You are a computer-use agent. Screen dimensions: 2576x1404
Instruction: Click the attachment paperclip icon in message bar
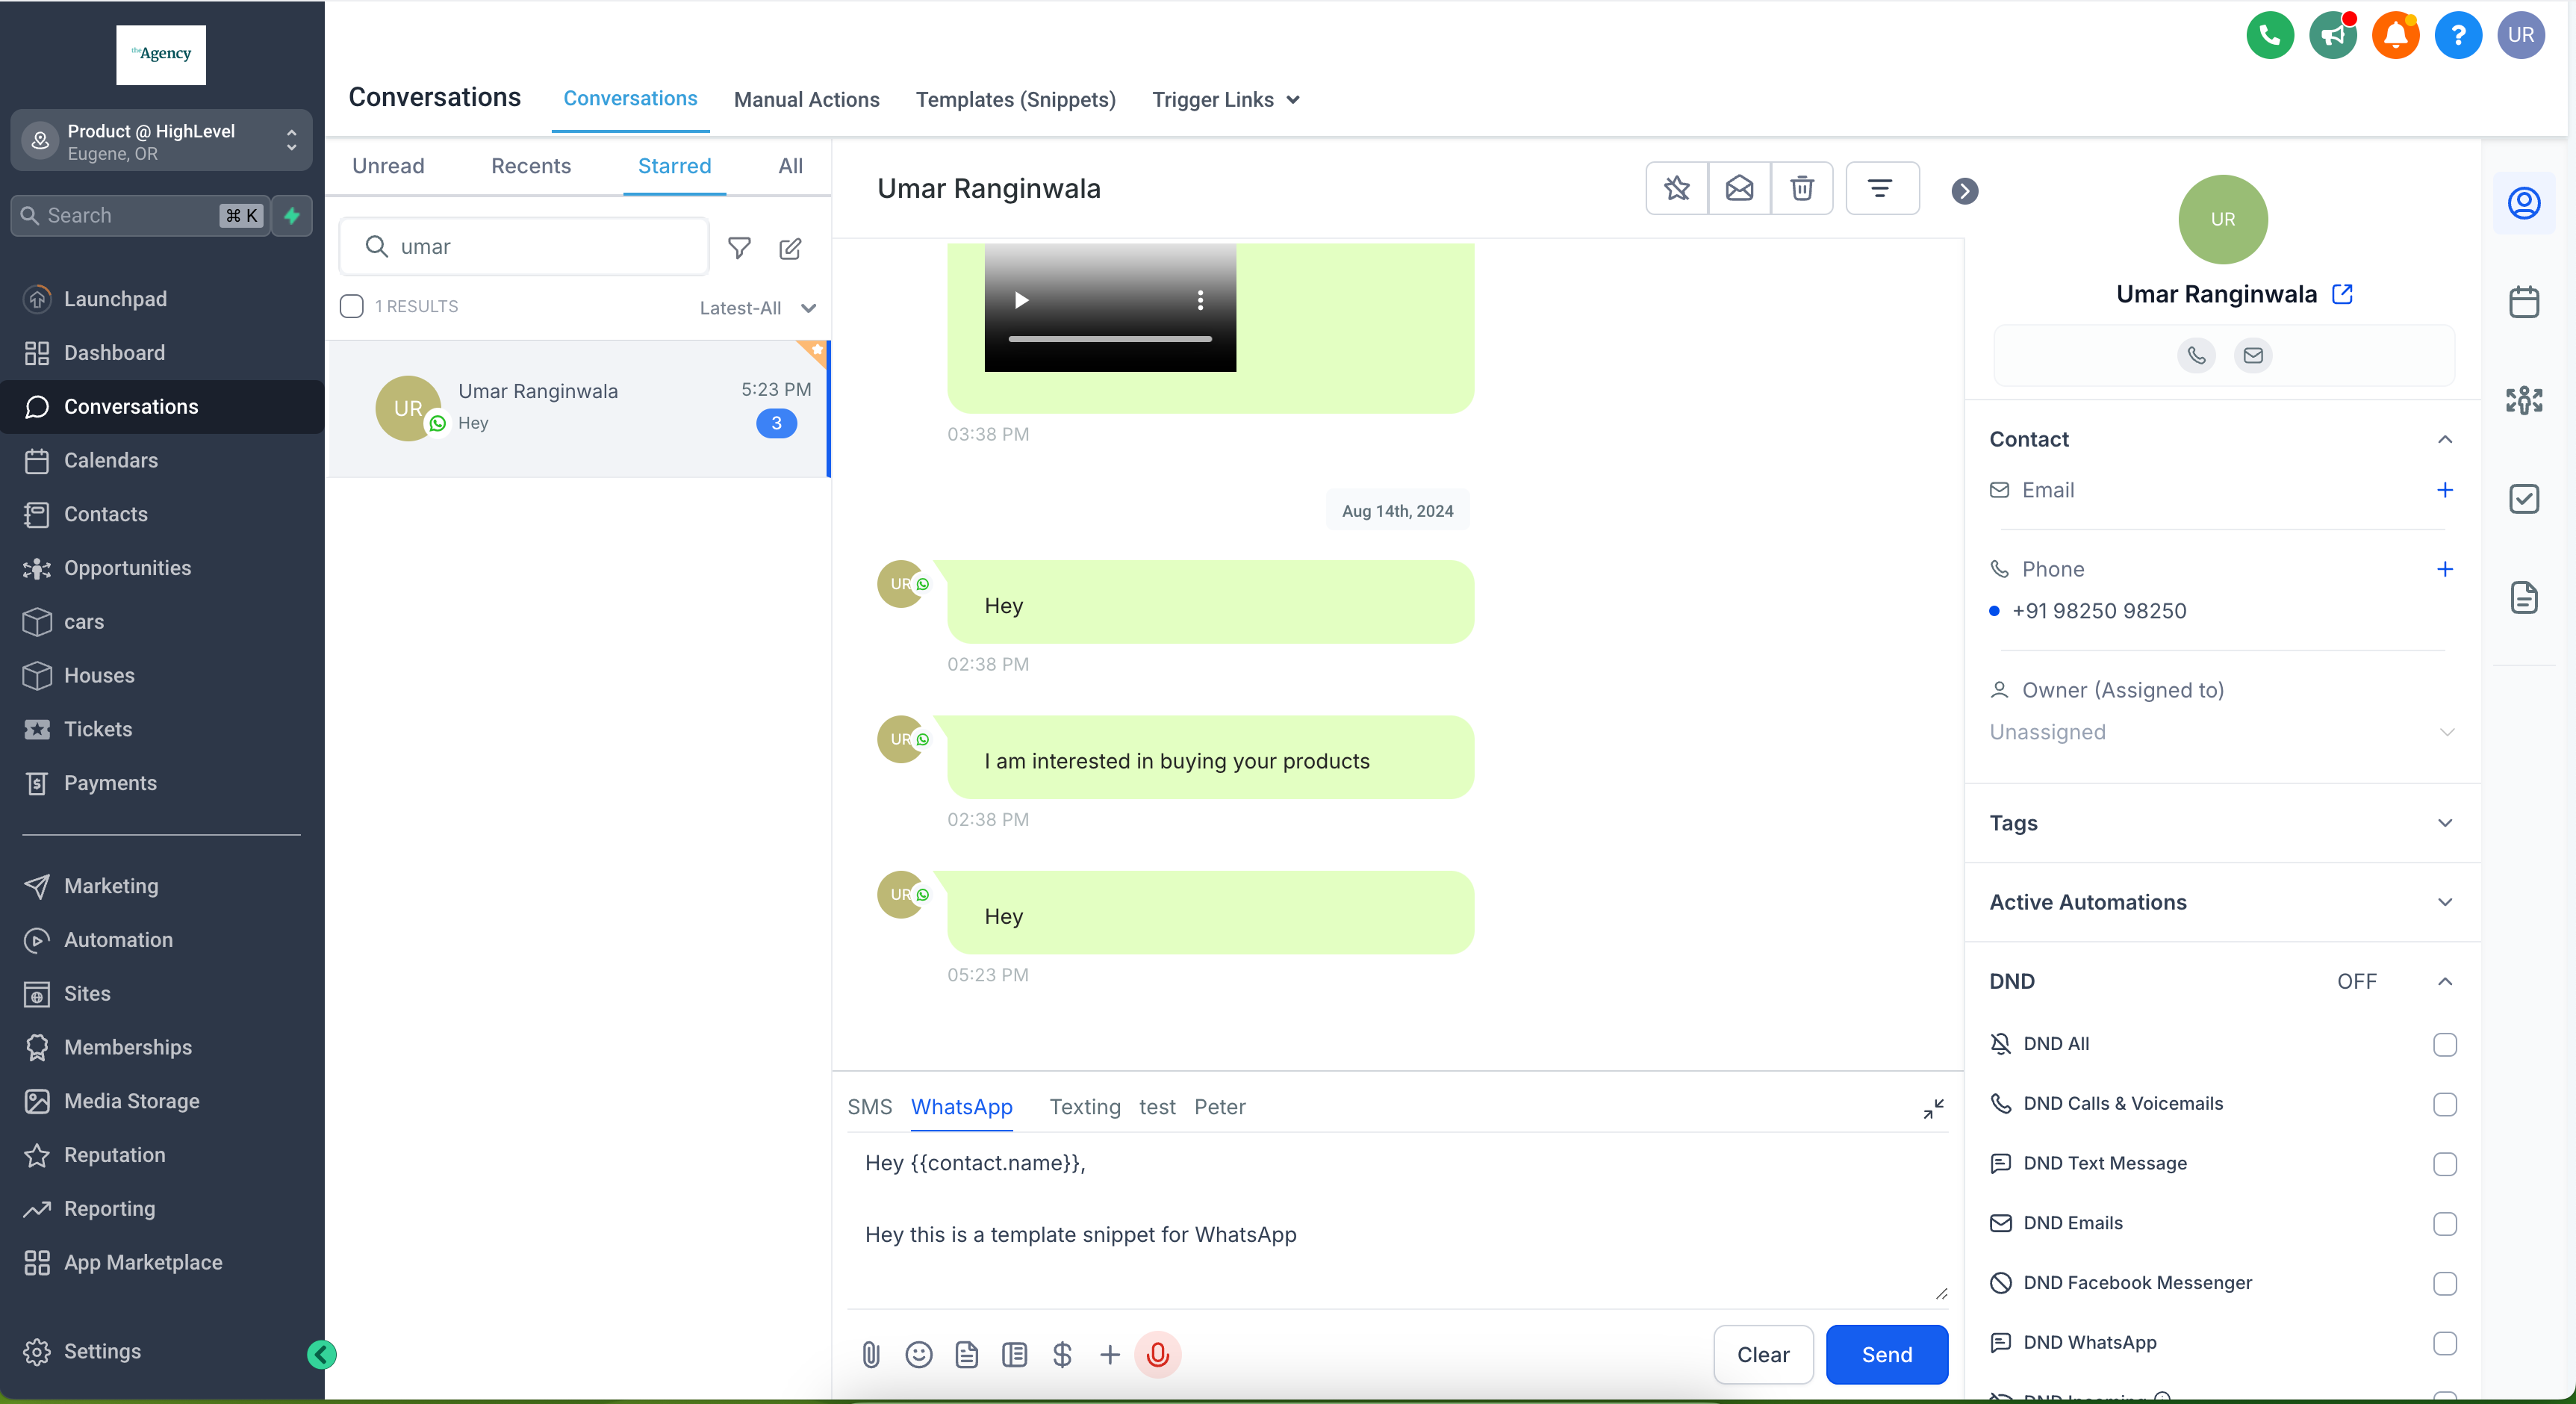click(871, 1354)
